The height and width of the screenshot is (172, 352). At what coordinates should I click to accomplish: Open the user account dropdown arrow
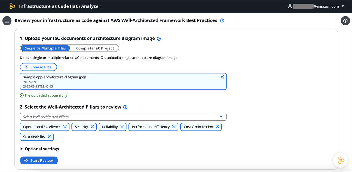click(x=343, y=6)
